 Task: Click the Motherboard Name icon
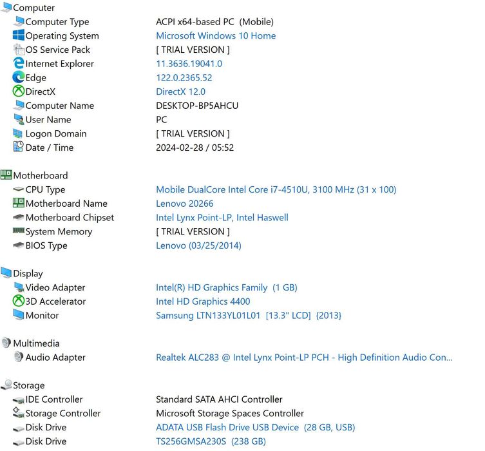(19, 203)
